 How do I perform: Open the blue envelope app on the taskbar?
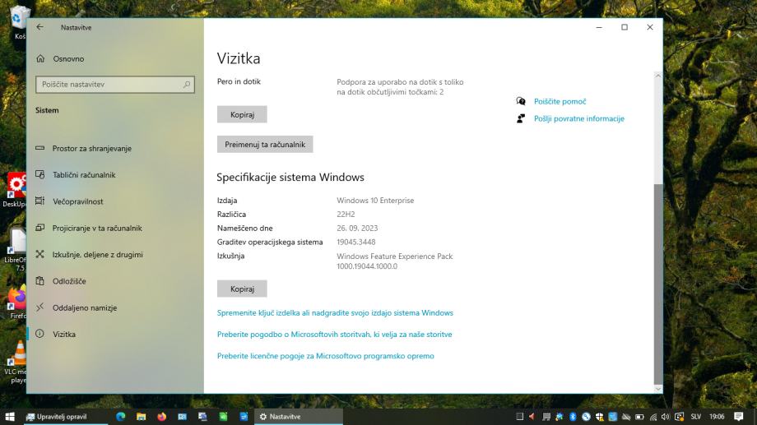coord(182,416)
